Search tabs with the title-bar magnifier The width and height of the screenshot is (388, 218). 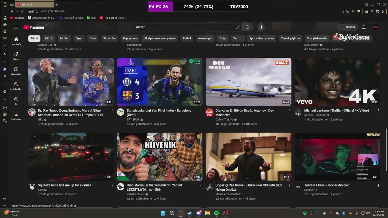[367, 5]
